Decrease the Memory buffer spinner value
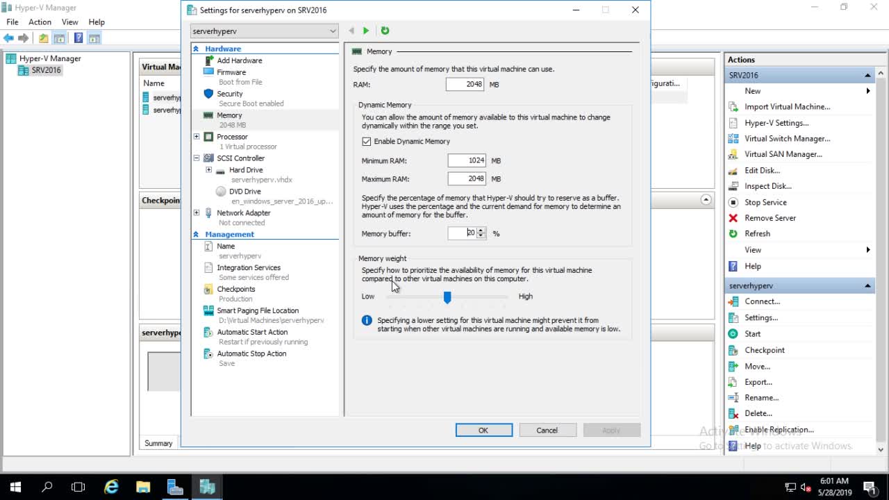Viewport: 889px width, 500px height. tap(481, 236)
